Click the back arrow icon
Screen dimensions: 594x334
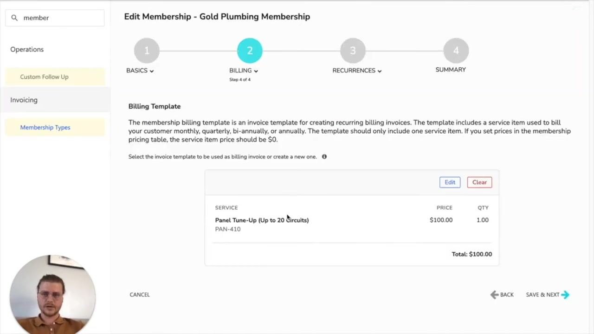tap(494, 295)
